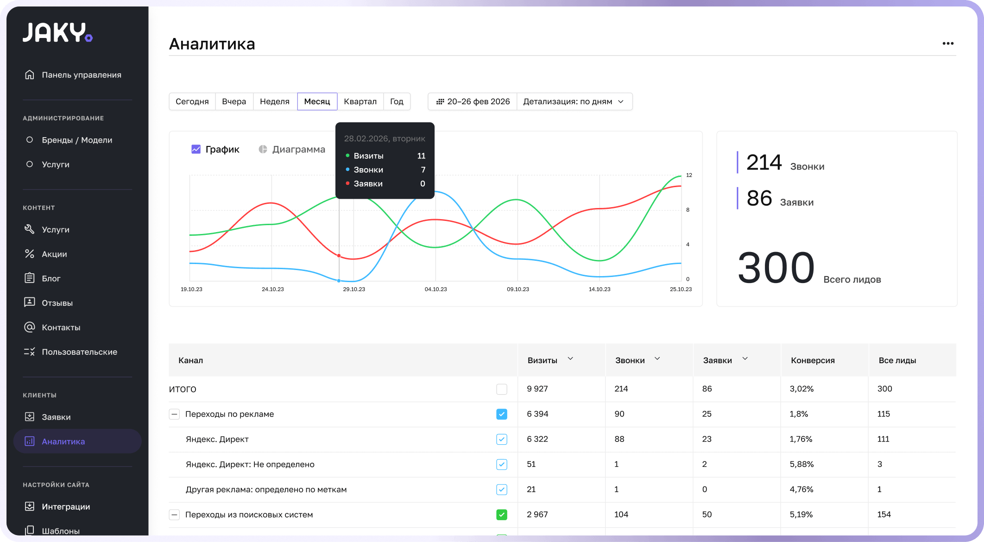This screenshot has height=542, width=984.
Task: Click the Контакты at-sign icon
Action: click(x=30, y=327)
